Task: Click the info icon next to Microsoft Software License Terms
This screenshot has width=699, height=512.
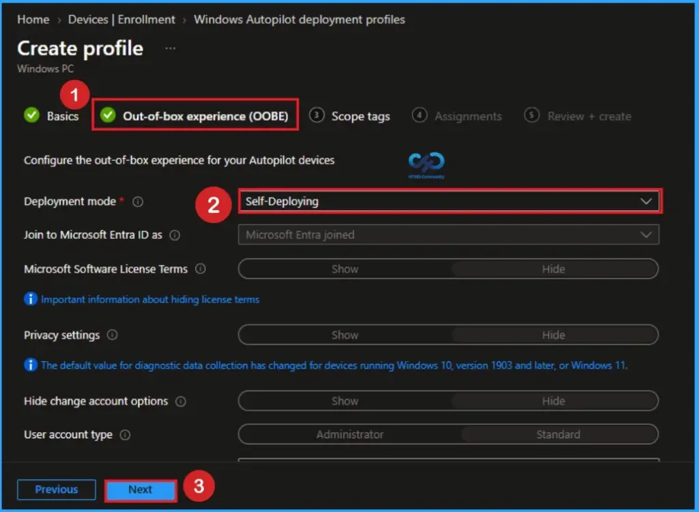Action: pos(201,269)
